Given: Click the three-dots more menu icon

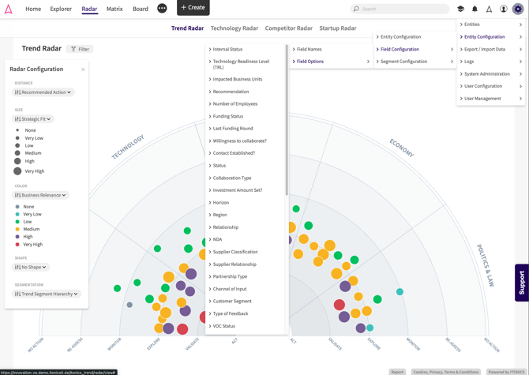Looking at the screenshot, I should pos(162,8).
